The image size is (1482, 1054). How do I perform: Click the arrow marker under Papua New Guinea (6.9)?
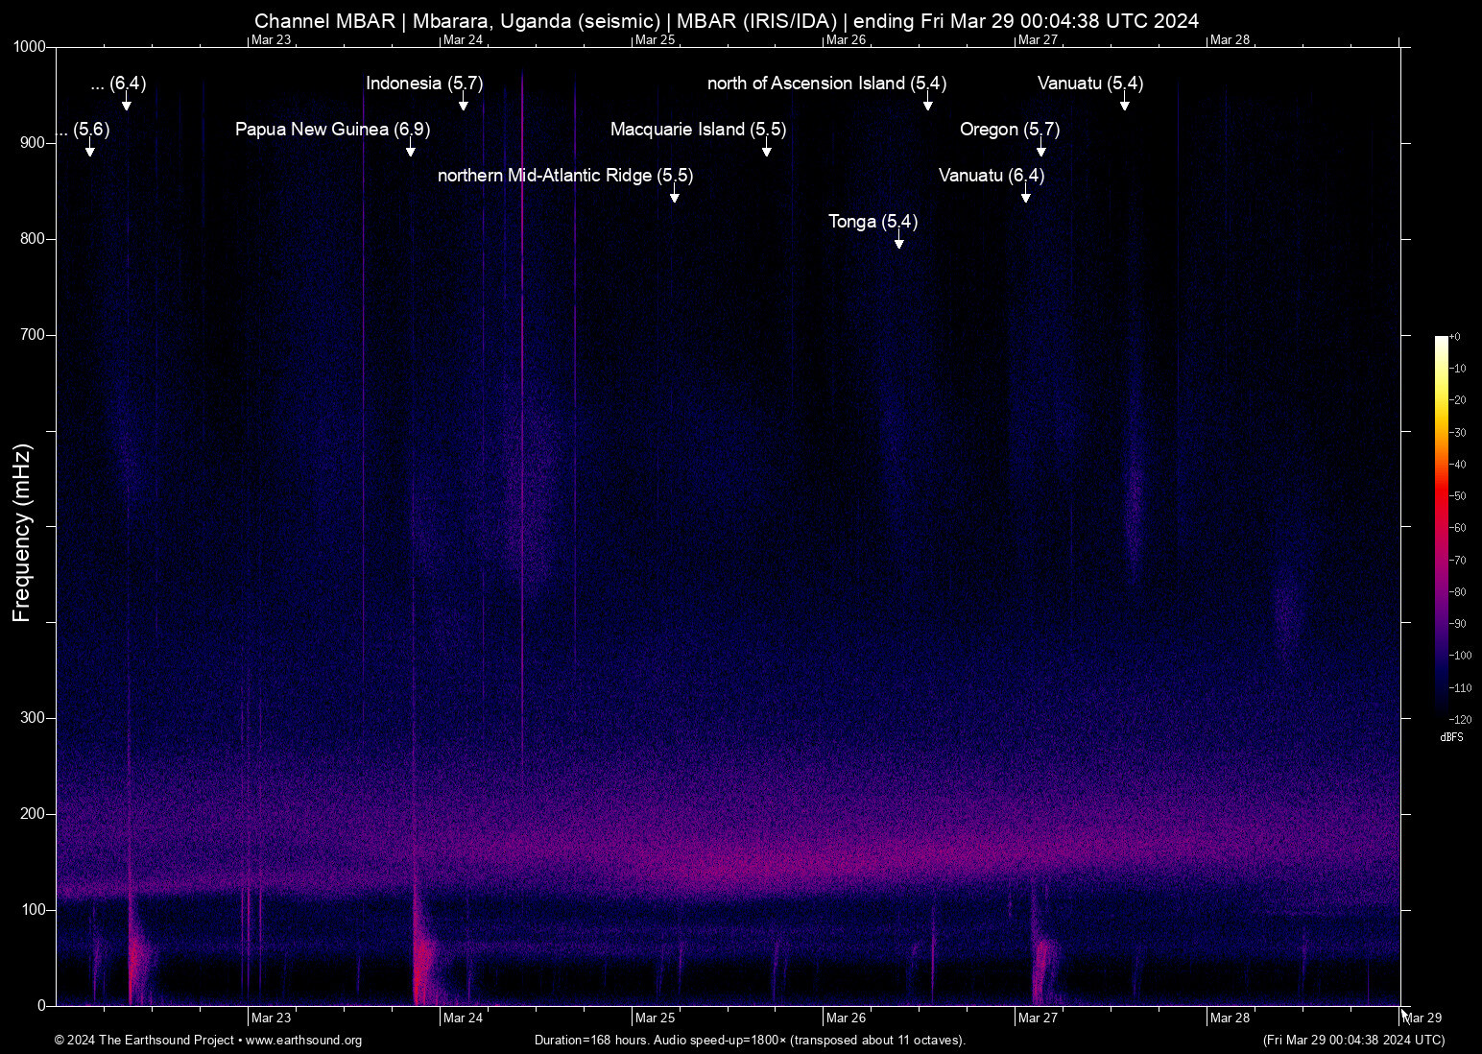click(x=411, y=148)
